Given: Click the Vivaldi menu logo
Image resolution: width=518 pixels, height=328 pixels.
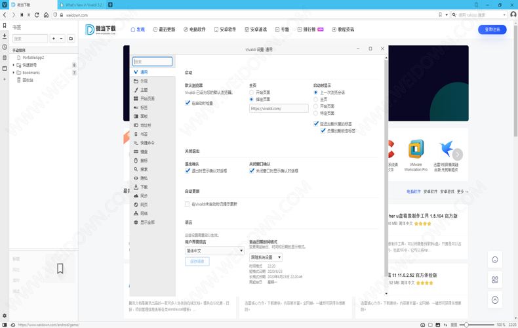Looking at the screenshot, I should click(x=5, y=5).
